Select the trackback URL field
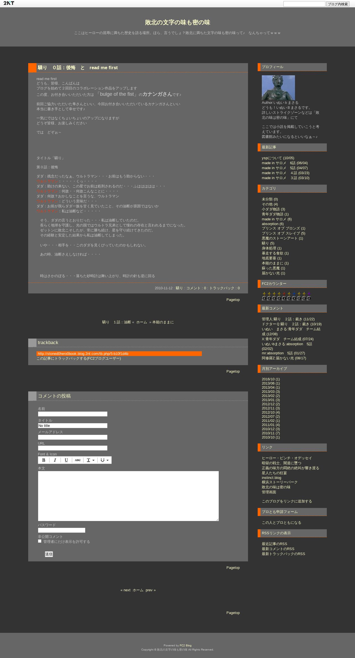Screen dimensions: 355x658 tap(119, 354)
